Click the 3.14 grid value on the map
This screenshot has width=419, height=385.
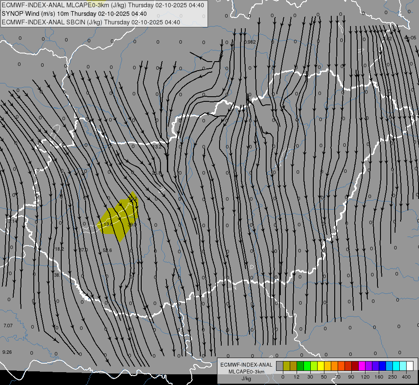[12, 221]
